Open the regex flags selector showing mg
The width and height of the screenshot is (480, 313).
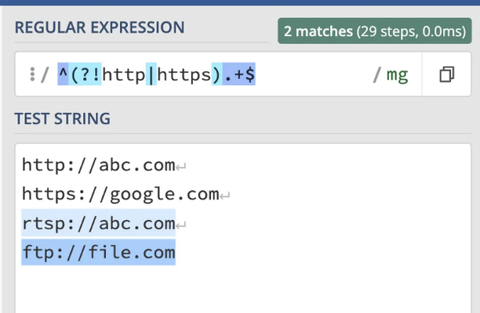pyautogui.click(x=398, y=75)
